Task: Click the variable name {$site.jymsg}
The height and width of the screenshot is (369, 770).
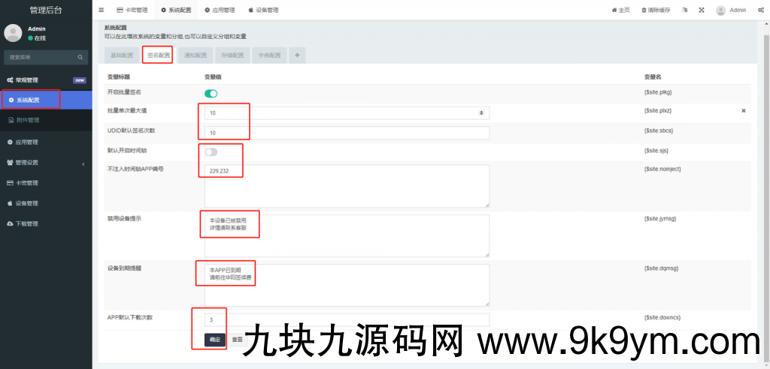Action: click(x=660, y=219)
